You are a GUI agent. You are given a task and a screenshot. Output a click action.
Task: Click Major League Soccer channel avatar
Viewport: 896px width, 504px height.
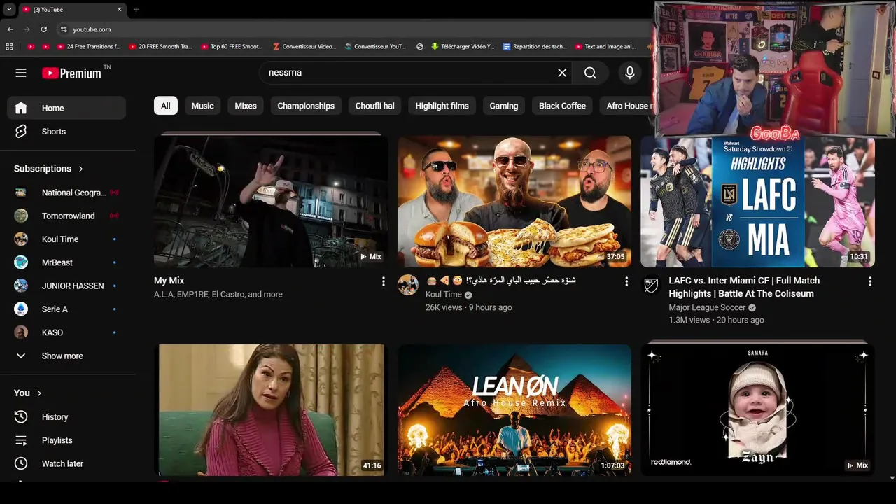point(651,285)
